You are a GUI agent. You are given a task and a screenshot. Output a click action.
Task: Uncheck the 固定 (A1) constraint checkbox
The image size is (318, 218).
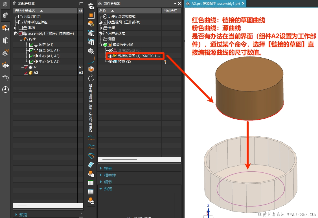click(x=31, y=45)
